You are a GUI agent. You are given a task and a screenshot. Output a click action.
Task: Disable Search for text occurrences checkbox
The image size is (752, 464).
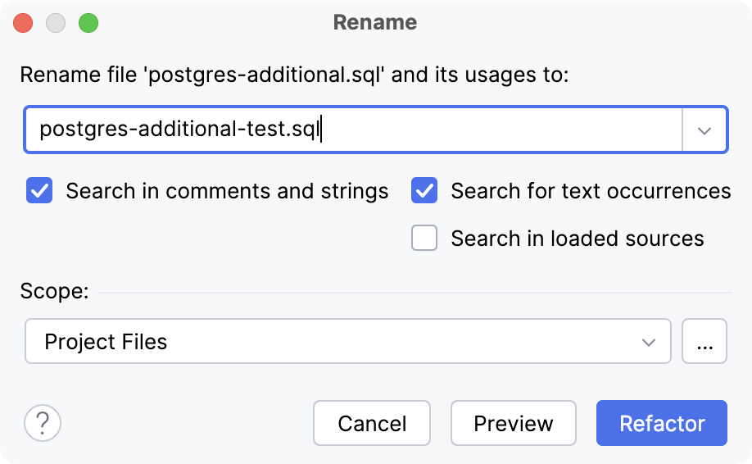(x=424, y=191)
